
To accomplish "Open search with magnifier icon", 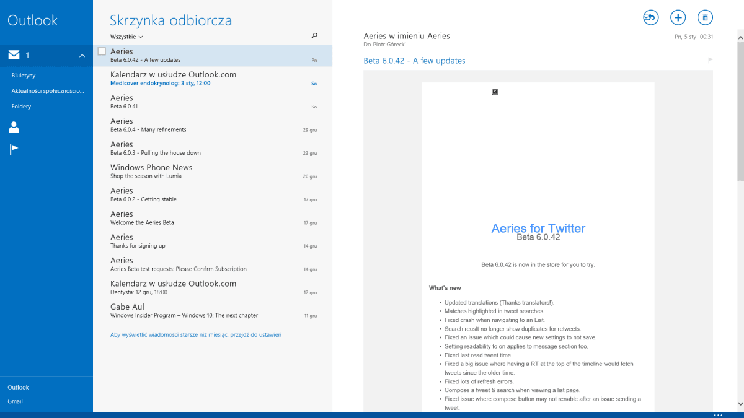I will pyautogui.click(x=314, y=37).
